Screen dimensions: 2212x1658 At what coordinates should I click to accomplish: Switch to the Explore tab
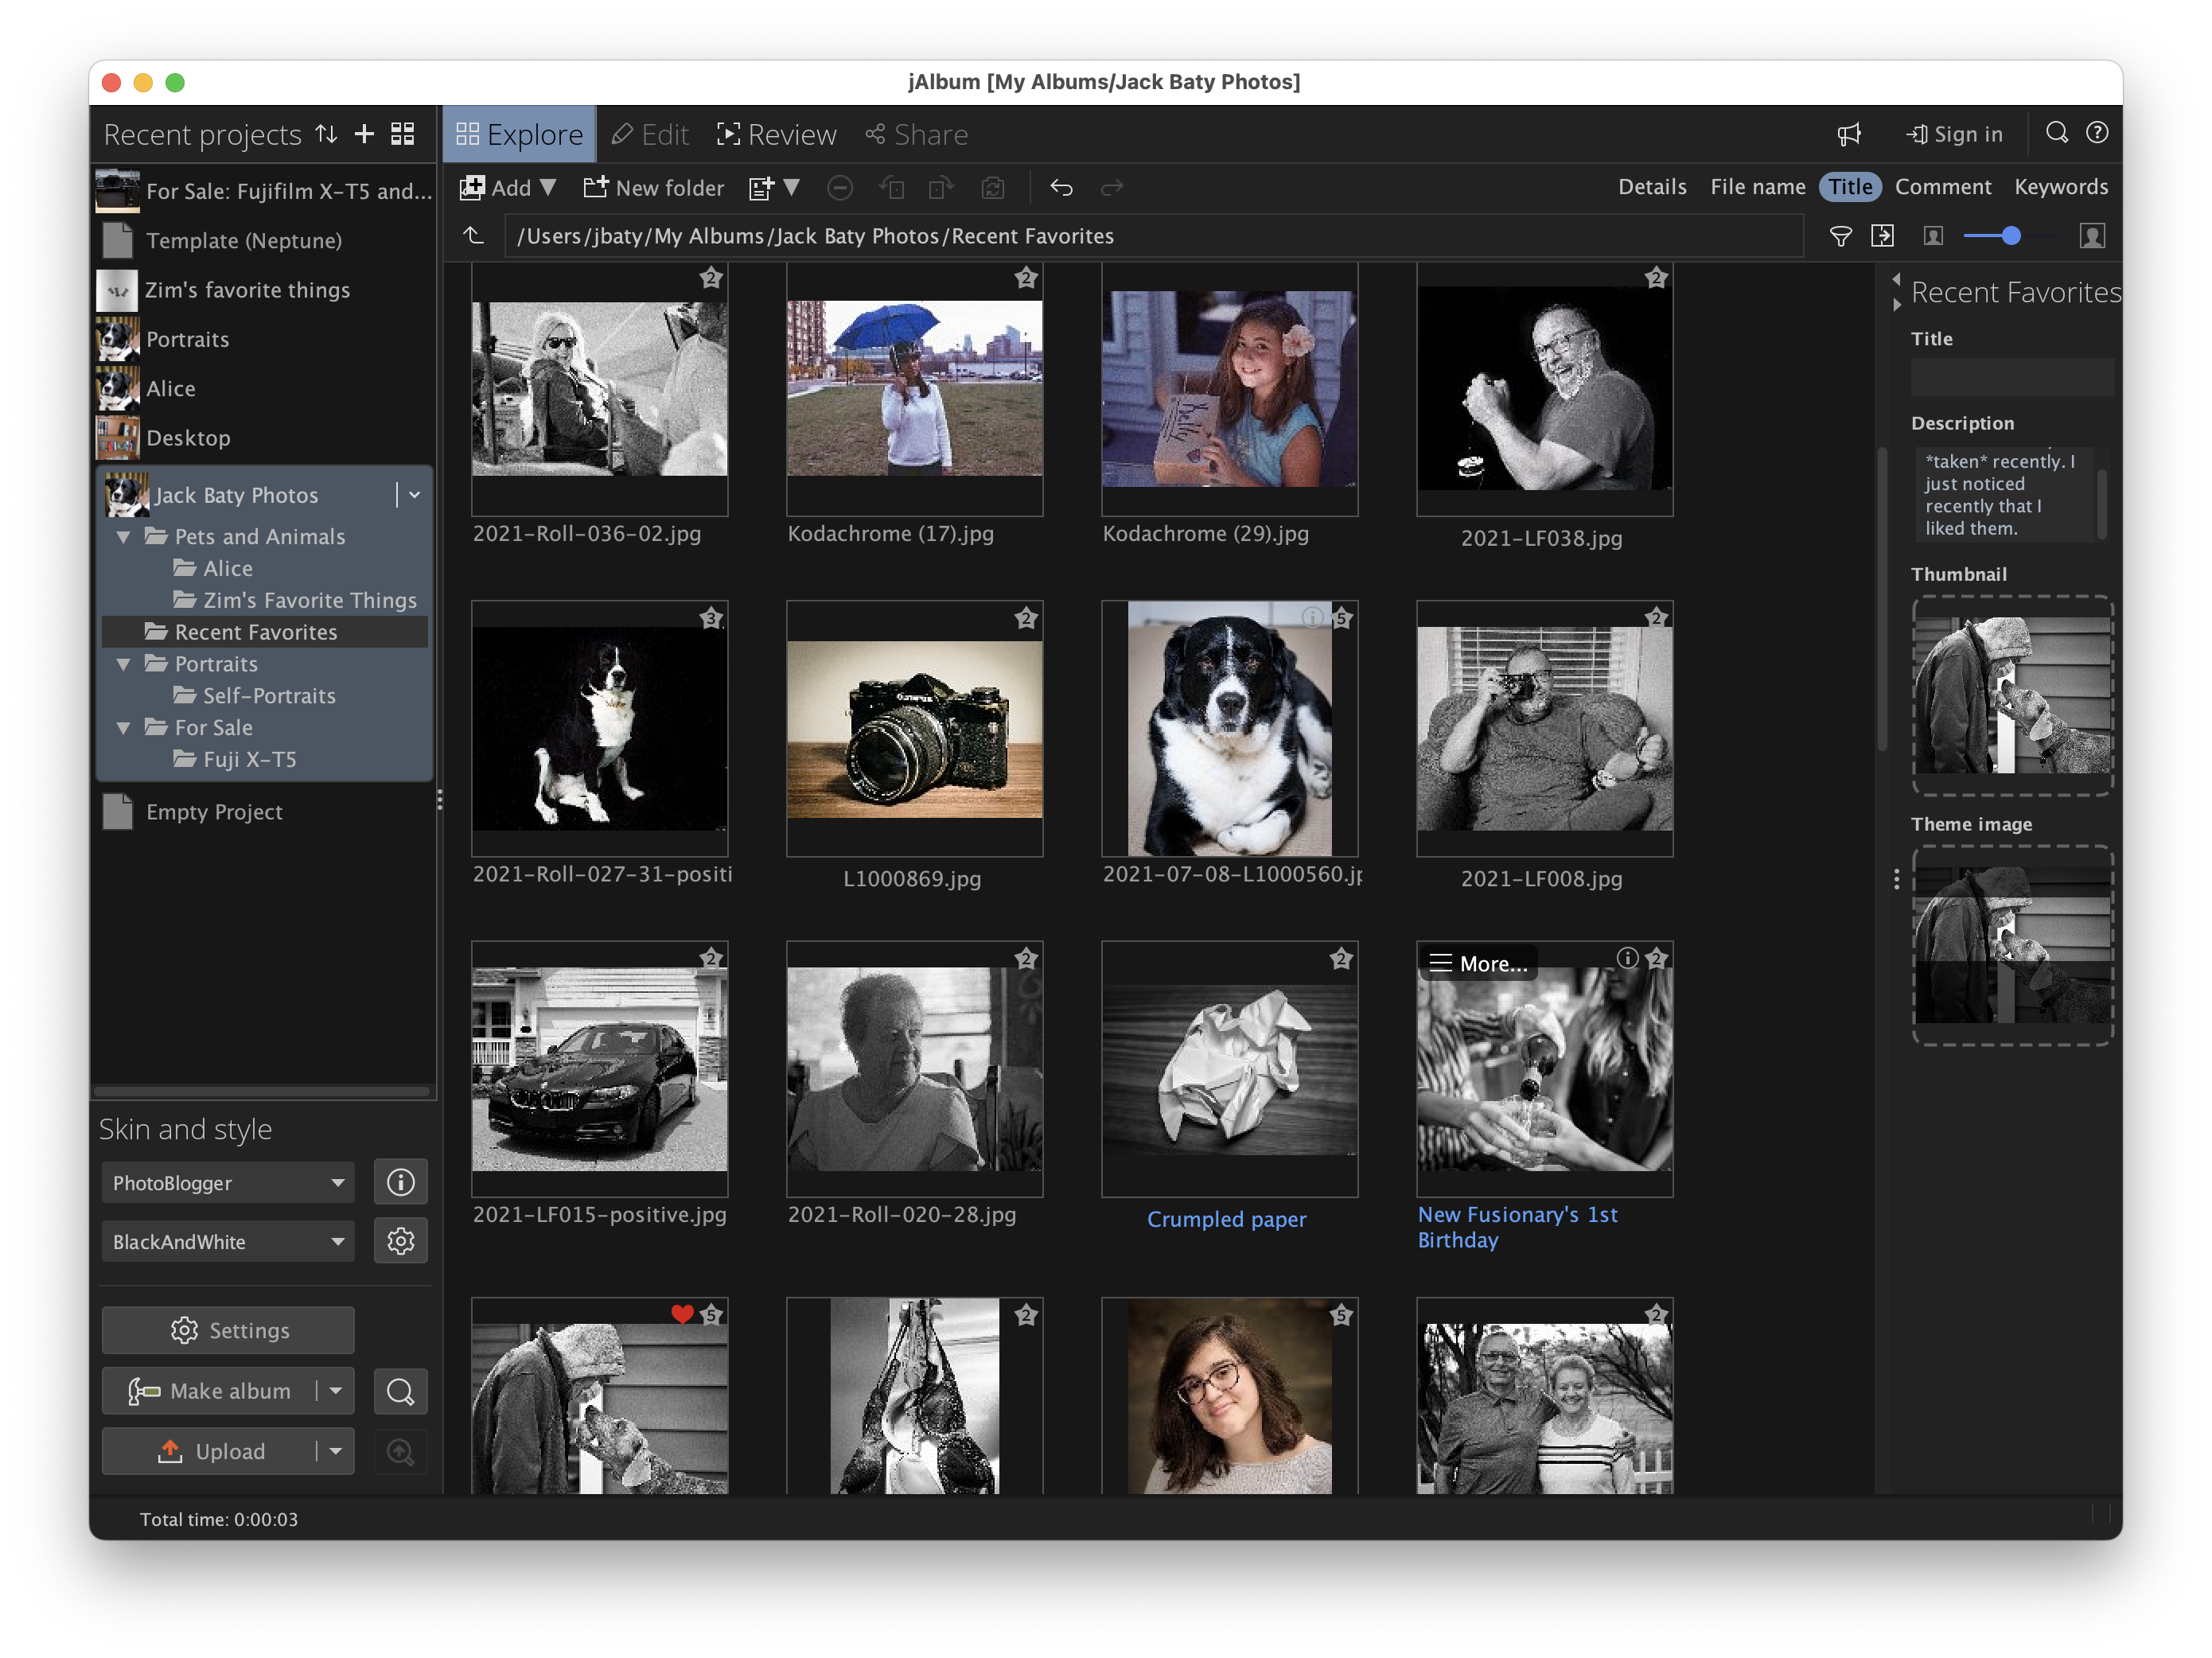click(519, 134)
